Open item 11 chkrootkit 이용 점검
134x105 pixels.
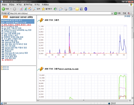click(10, 42)
